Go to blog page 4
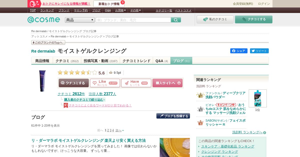This screenshot has height=157, width=300. click(x=113, y=130)
